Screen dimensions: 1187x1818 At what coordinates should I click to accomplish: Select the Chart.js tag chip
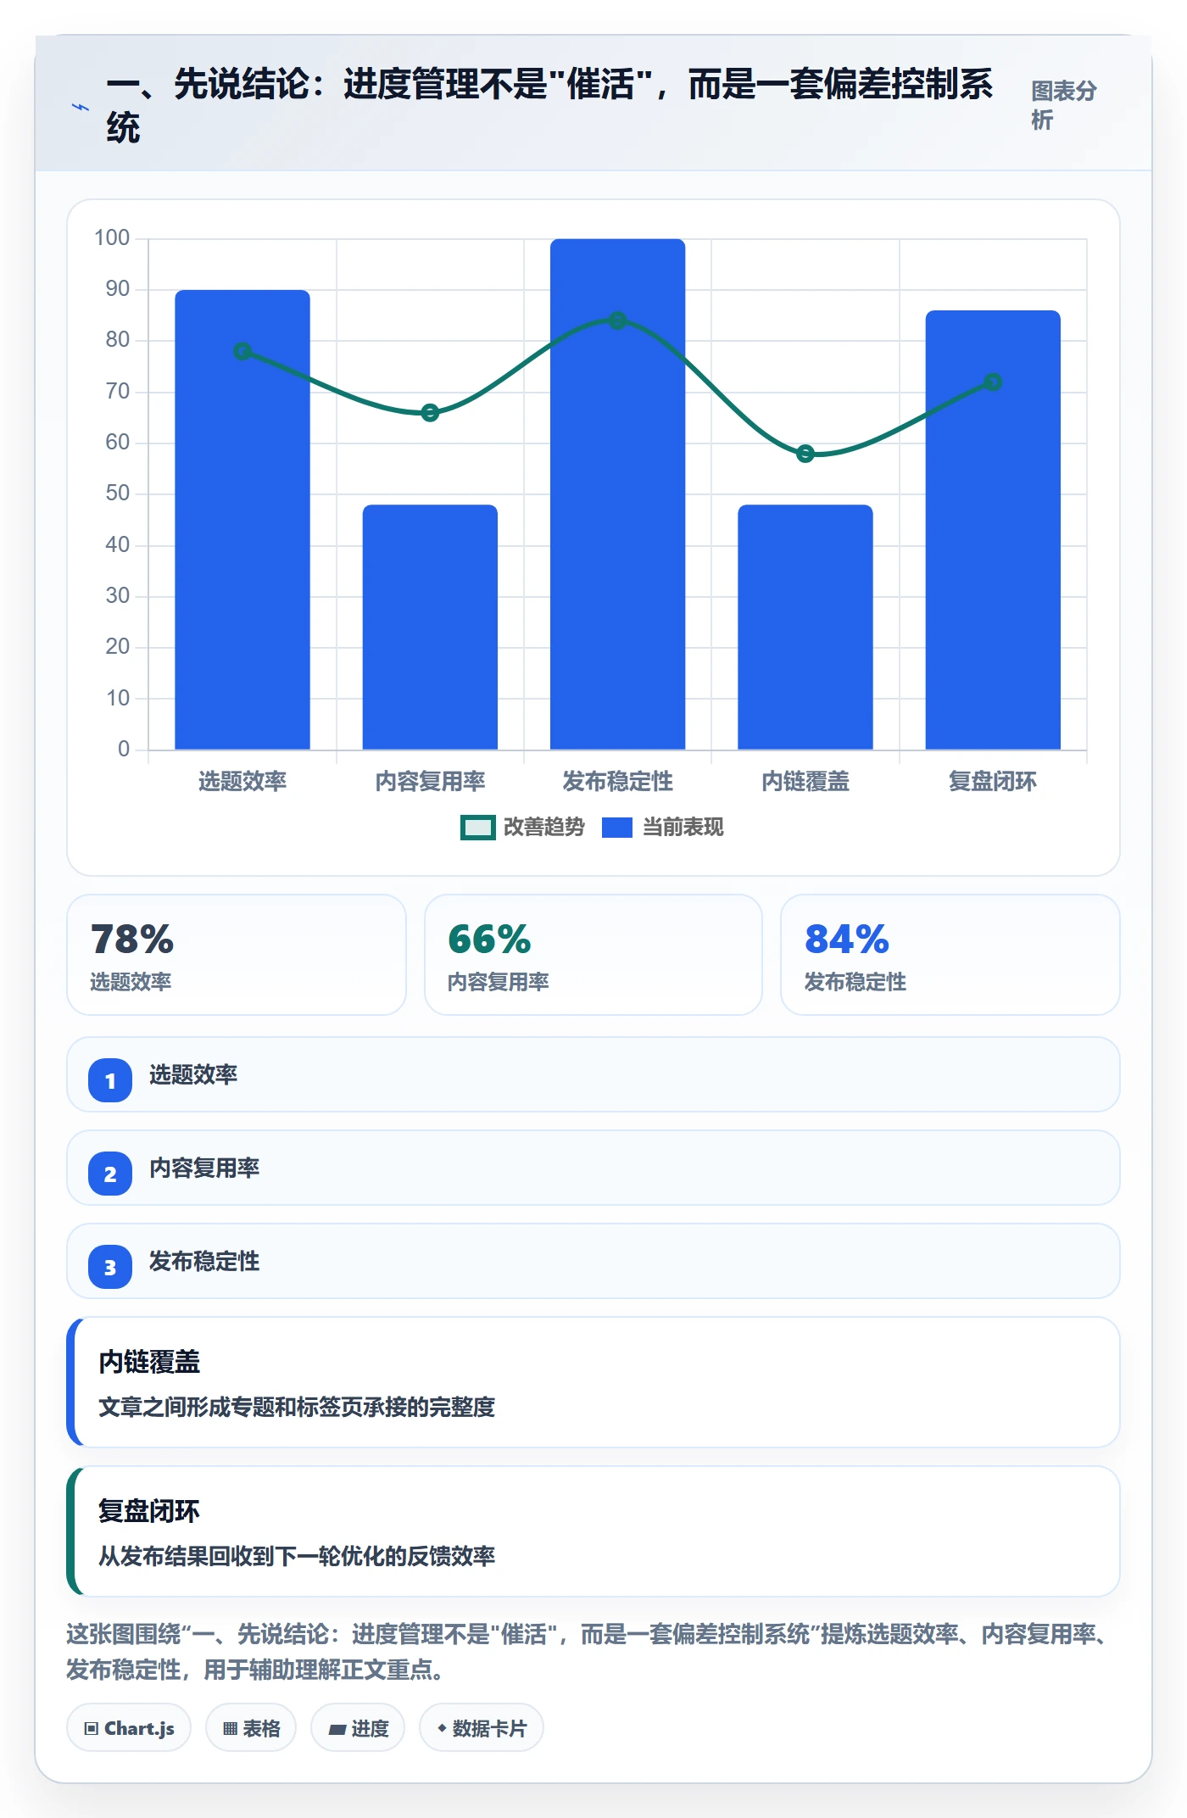[129, 1728]
